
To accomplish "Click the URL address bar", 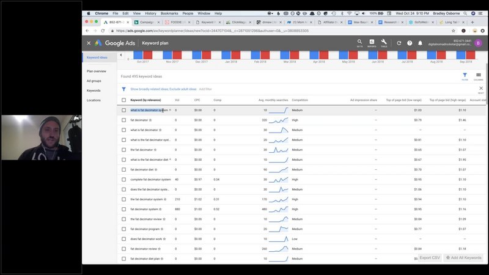I will click(x=281, y=31).
